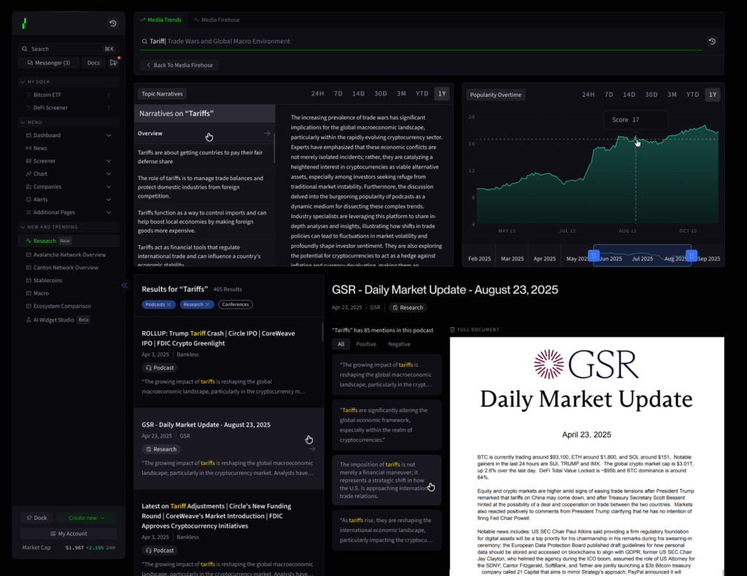747x576 pixels.
Task: Select 1Y in Popularity Overtime
Action: coord(713,95)
